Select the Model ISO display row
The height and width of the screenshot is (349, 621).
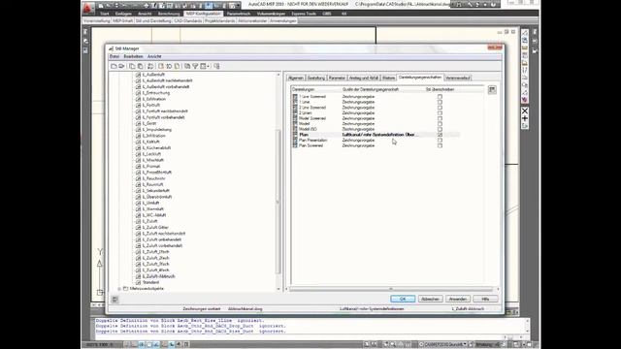tap(376, 129)
